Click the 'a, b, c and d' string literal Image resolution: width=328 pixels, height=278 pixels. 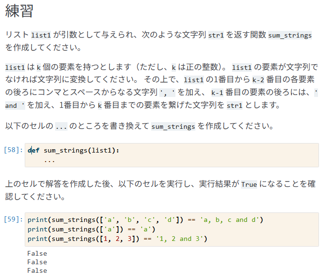pyautogui.click(x=232, y=220)
